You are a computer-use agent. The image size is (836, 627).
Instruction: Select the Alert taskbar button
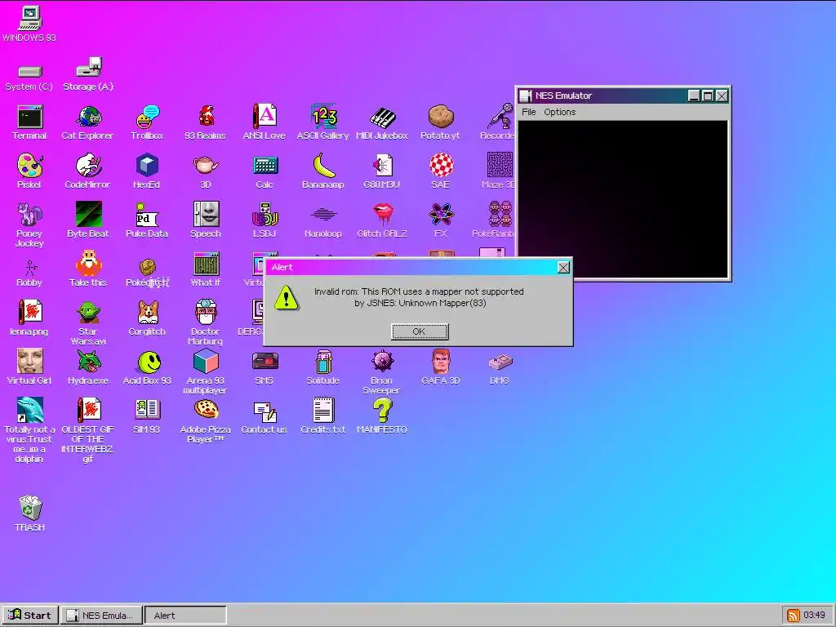185,616
